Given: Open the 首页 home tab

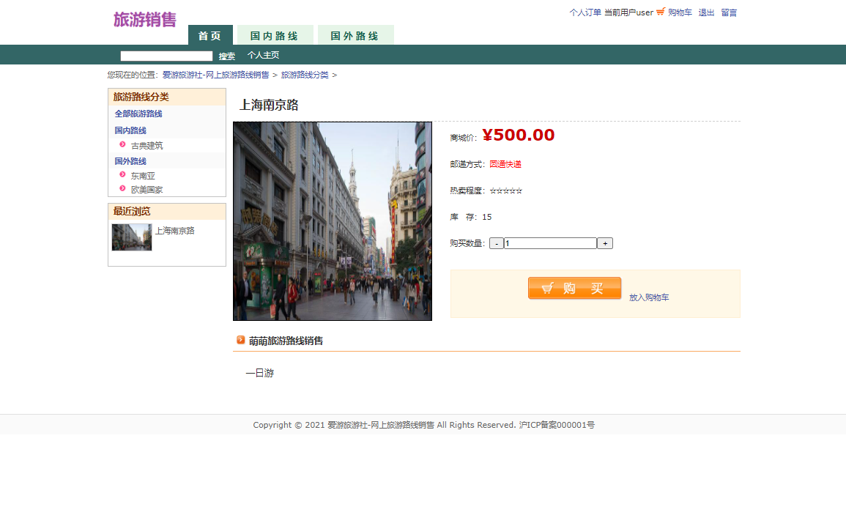Looking at the screenshot, I should (x=210, y=35).
